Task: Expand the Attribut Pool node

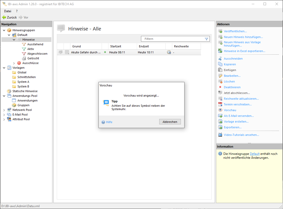Action: coord(4,119)
